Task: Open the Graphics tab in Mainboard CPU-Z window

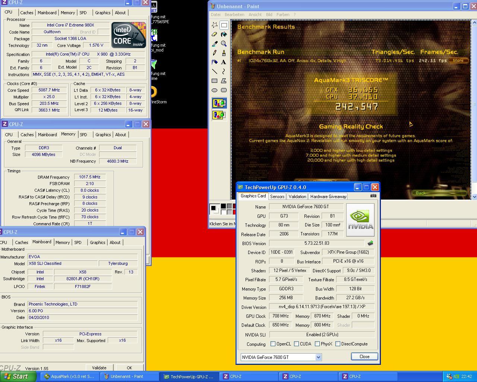Action: tap(98, 242)
